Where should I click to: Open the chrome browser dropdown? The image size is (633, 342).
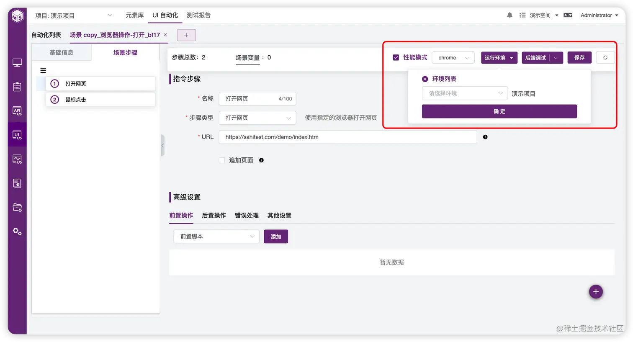453,57
